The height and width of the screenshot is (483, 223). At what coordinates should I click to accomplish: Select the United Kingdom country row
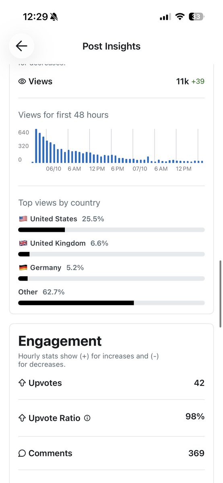tap(111, 248)
